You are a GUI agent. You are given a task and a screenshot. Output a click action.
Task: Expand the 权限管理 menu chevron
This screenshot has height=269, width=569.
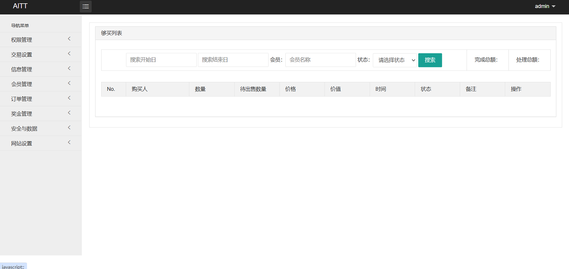pyautogui.click(x=69, y=39)
